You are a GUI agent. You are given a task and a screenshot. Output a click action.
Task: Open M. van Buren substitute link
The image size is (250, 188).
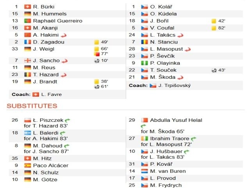pos(168,171)
